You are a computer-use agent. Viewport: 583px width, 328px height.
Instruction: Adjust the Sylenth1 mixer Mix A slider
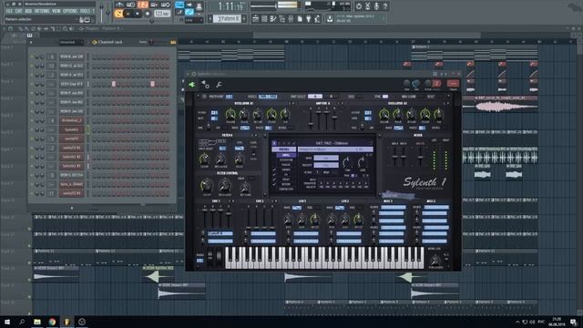click(x=394, y=156)
